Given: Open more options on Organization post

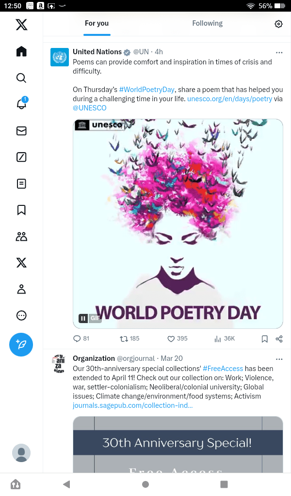Looking at the screenshot, I should click(279, 359).
